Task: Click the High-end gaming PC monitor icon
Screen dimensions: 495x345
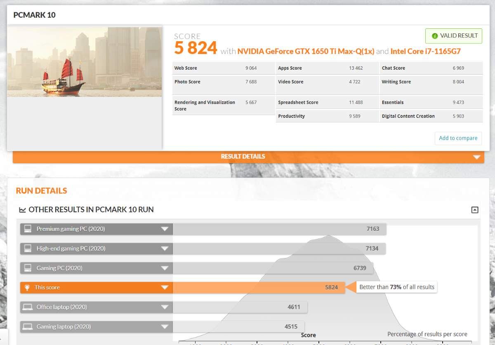Action: pos(28,249)
